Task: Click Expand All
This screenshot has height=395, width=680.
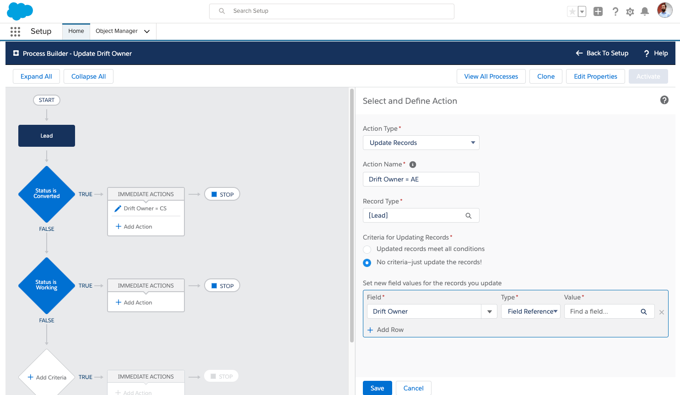Action: coord(36,76)
